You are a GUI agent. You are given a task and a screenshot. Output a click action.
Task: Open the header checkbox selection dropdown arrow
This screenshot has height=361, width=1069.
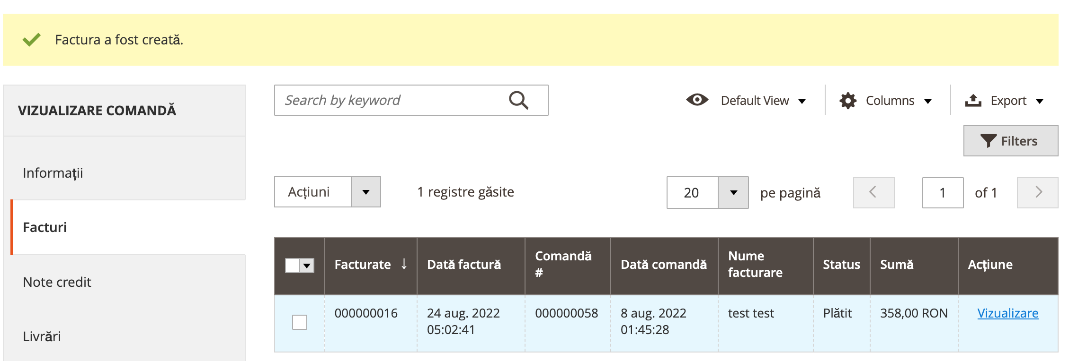(307, 266)
